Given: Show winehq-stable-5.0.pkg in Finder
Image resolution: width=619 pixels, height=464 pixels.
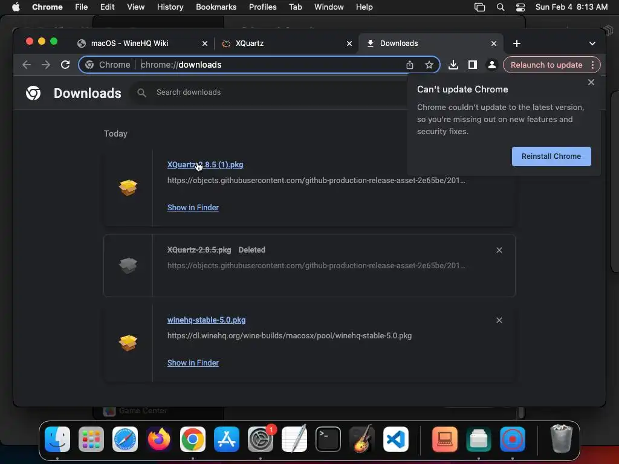Looking at the screenshot, I should [x=193, y=362].
